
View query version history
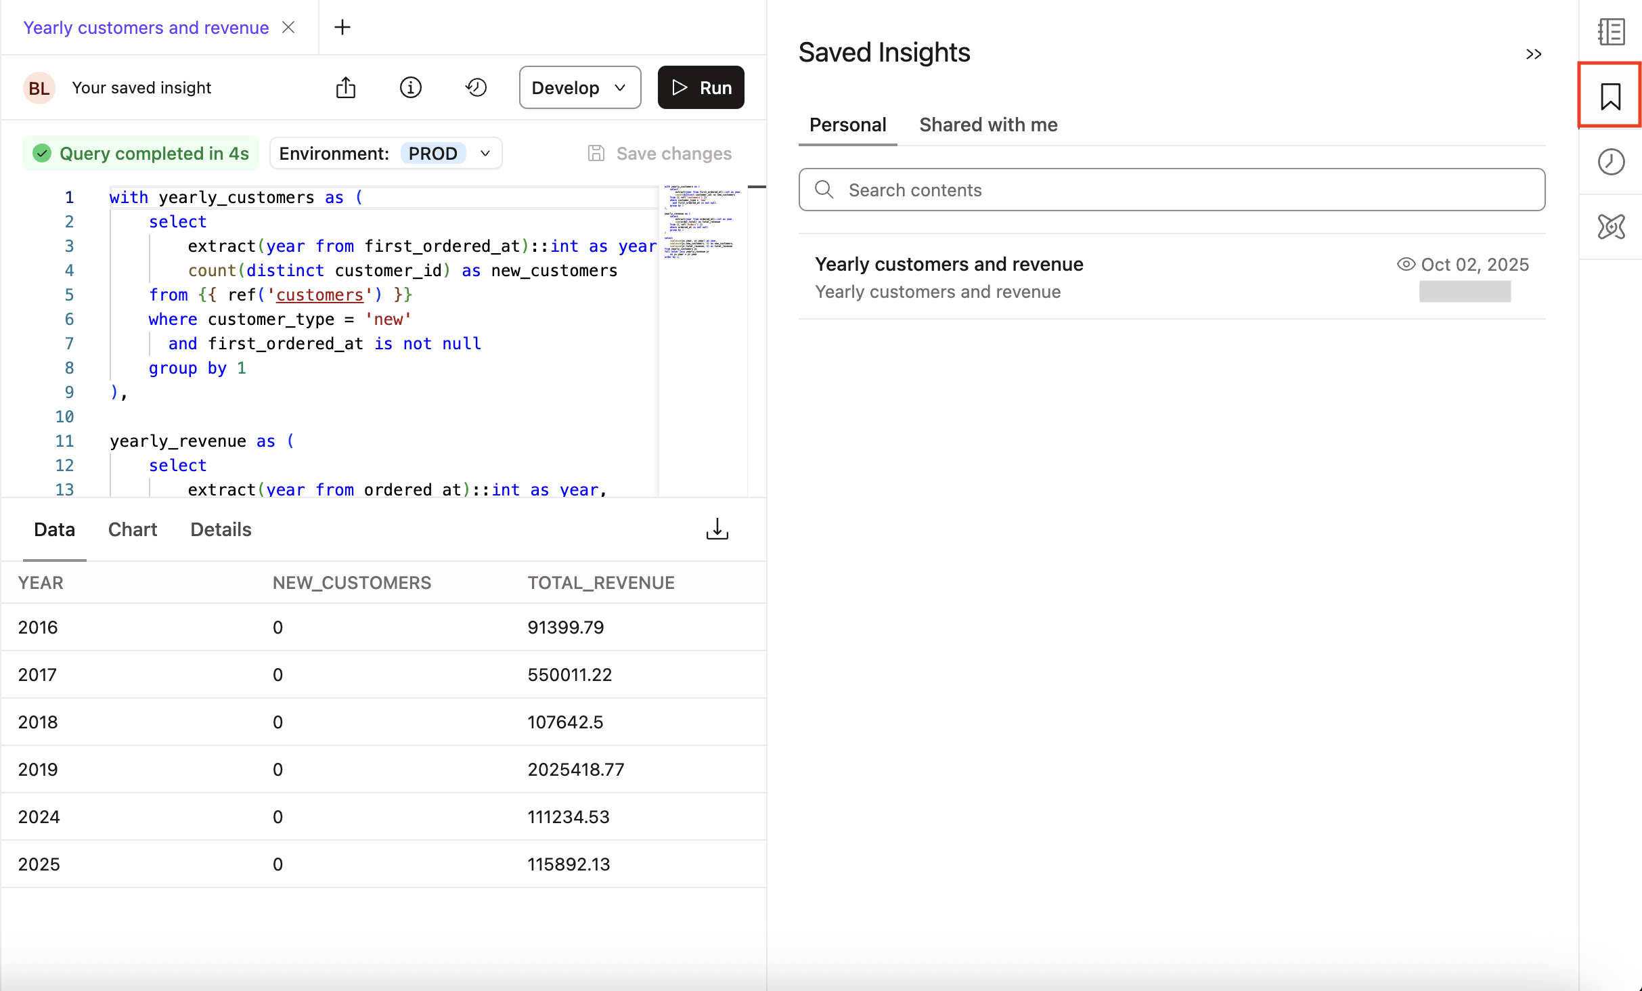click(x=476, y=87)
